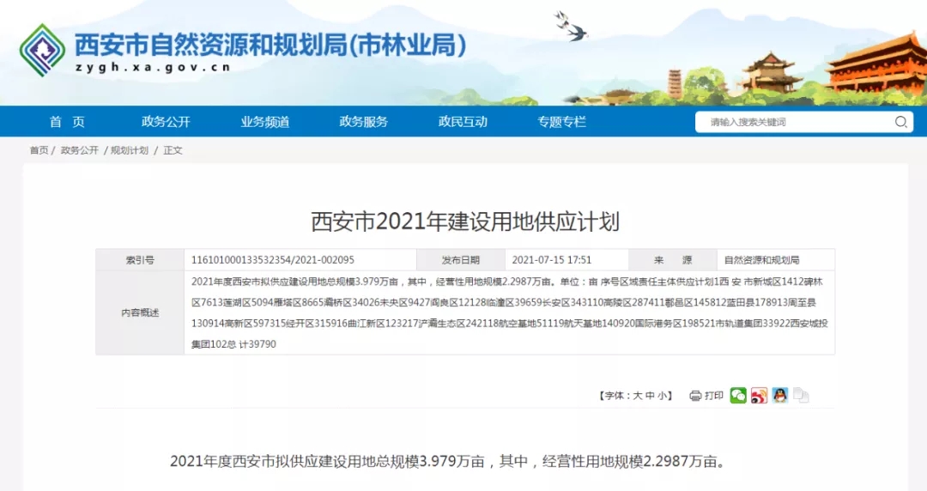Share article via WeChat icon

point(738,396)
